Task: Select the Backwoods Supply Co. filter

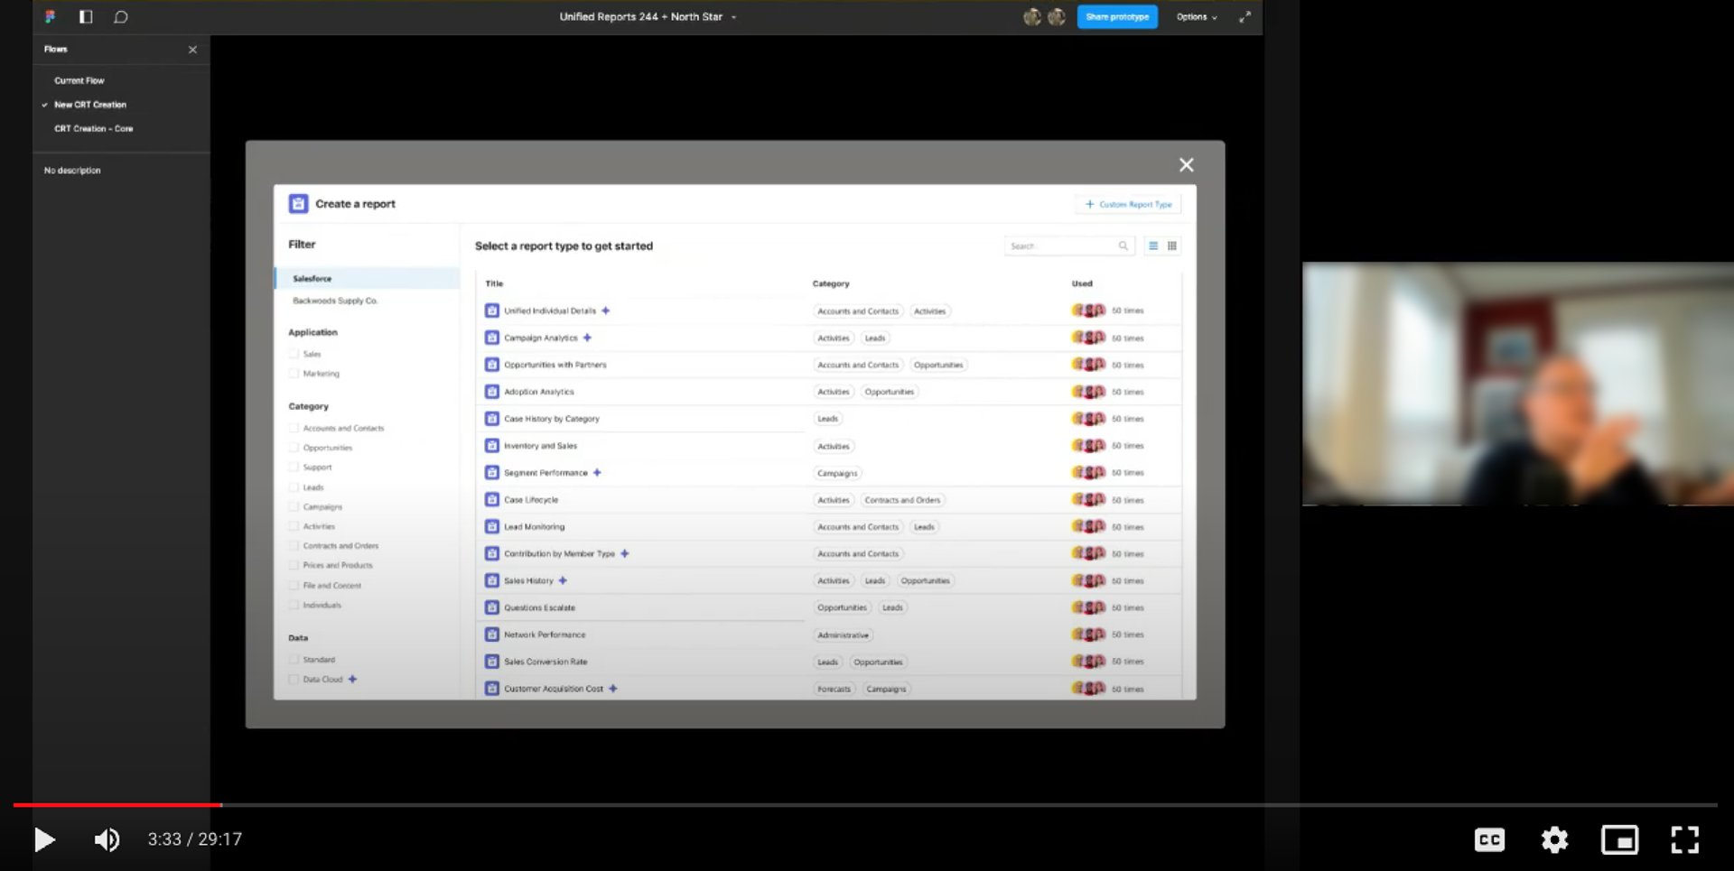Action: (x=335, y=301)
